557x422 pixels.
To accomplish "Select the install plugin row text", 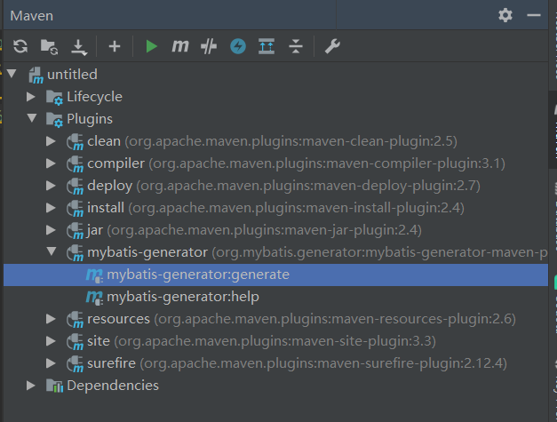I will pos(275,208).
